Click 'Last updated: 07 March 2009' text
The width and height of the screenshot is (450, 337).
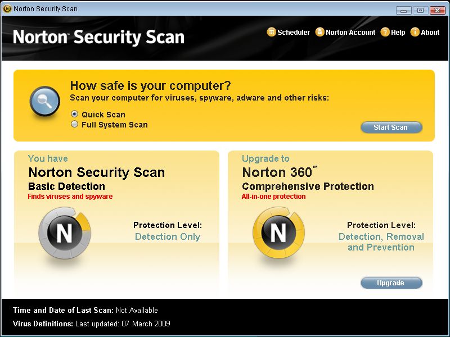[123, 324]
